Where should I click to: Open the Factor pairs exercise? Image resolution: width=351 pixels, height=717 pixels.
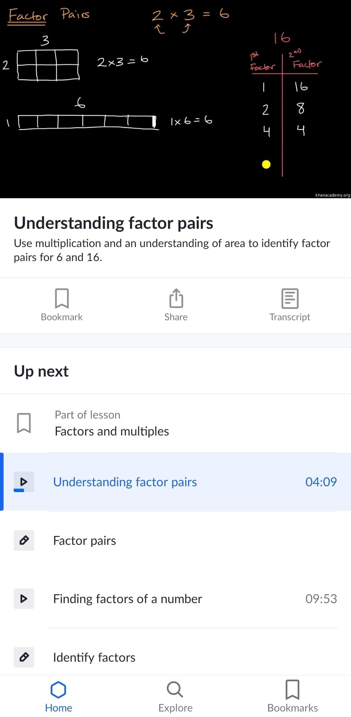click(x=84, y=541)
